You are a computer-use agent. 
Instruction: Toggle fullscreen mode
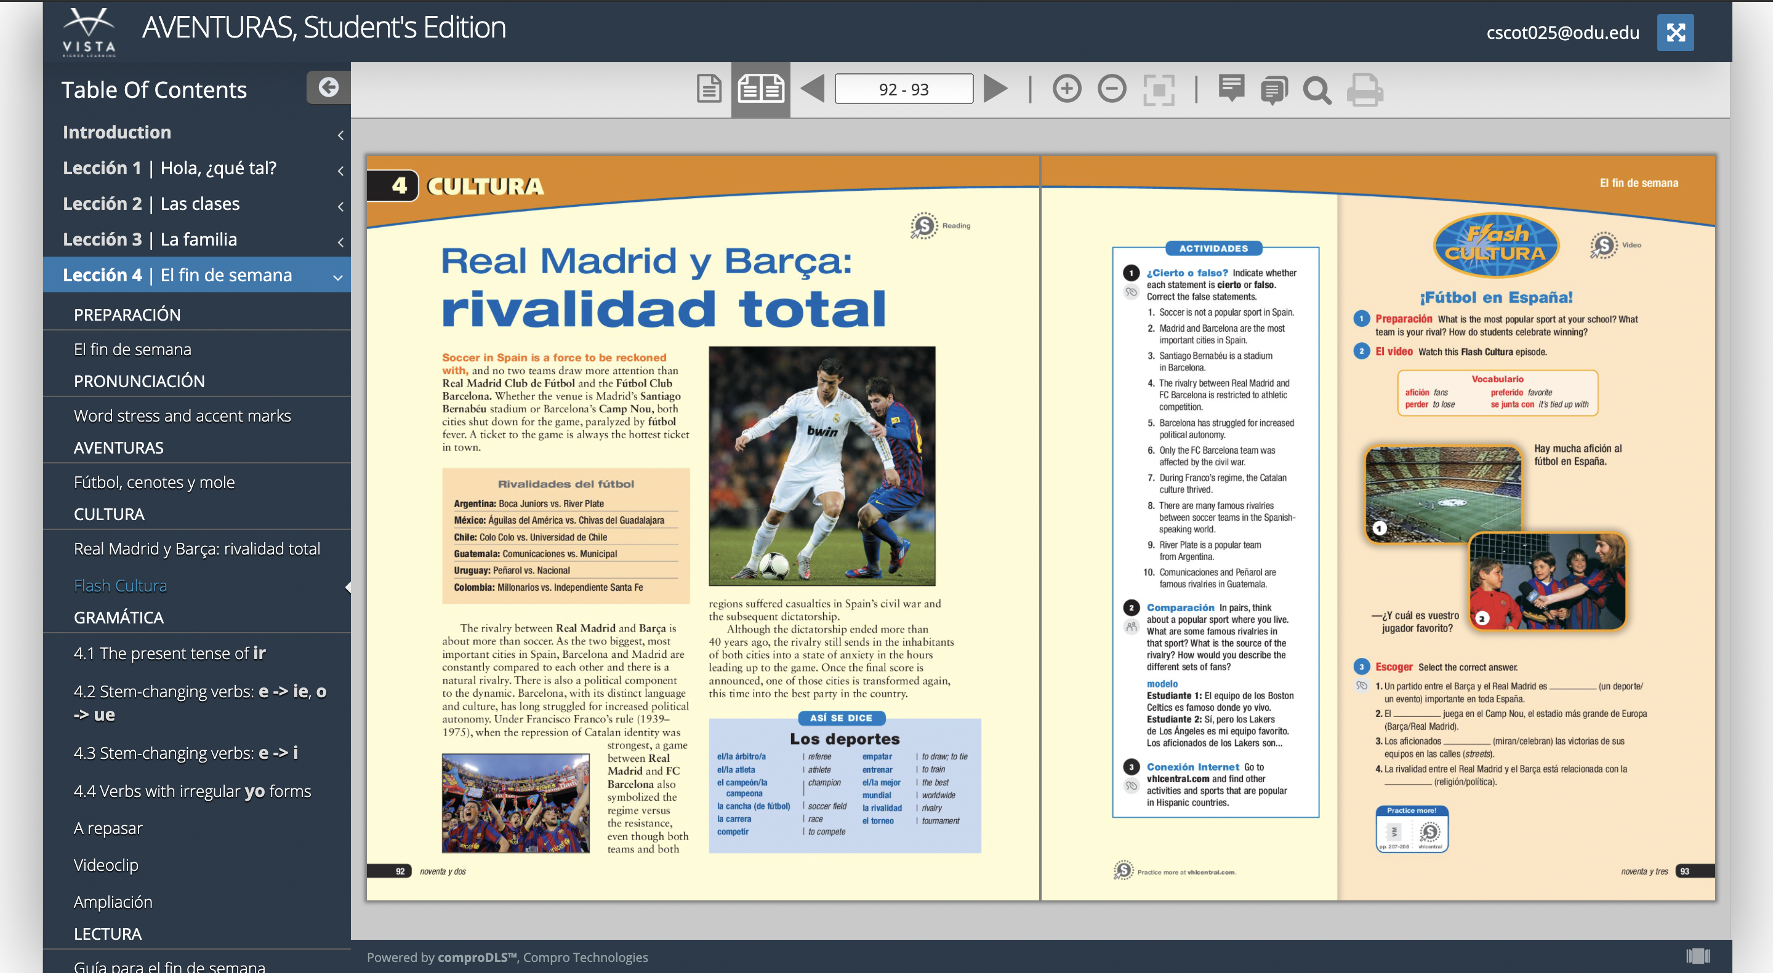pyautogui.click(x=1675, y=33)
